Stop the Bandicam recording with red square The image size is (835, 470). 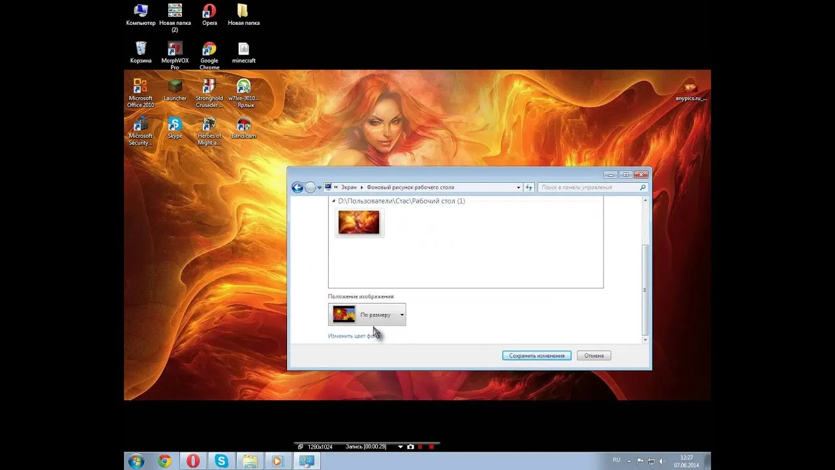(431, 446)
